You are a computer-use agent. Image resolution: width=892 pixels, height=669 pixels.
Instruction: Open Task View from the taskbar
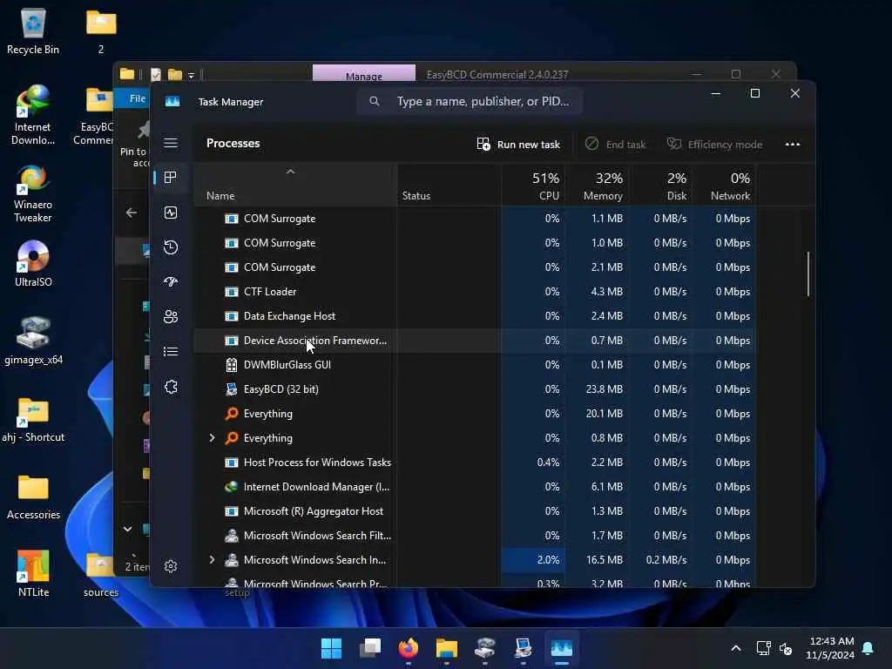(x=369, y=648)
